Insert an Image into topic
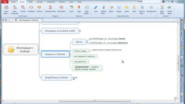The width and height of the screenshot is (185, 104). click(x=119, y=9)
